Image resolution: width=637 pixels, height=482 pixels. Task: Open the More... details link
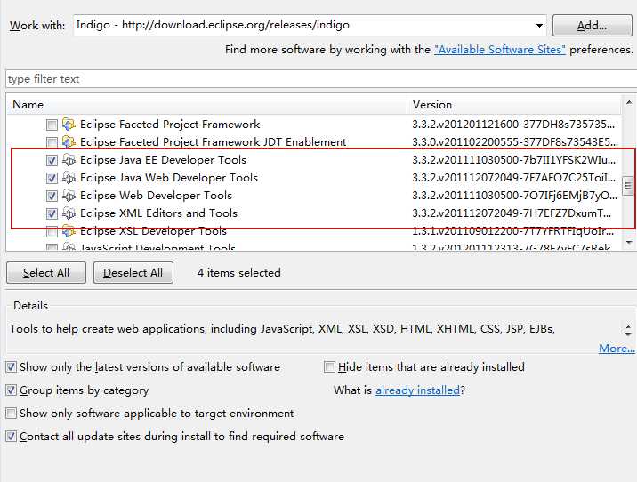pyautogui.click(x=617, y=349)
